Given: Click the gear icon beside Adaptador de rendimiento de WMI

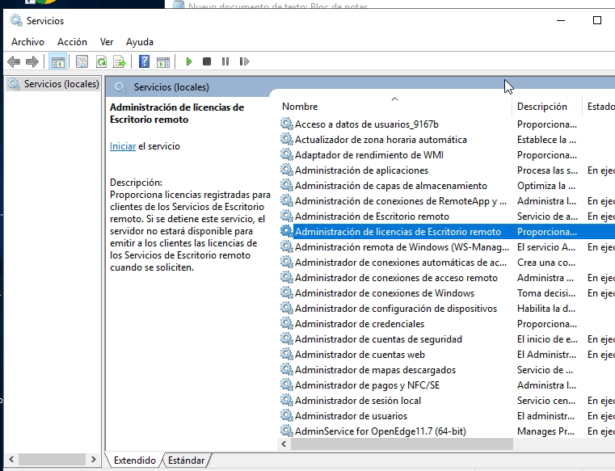Looking at the screenshot, I should 287,154.
